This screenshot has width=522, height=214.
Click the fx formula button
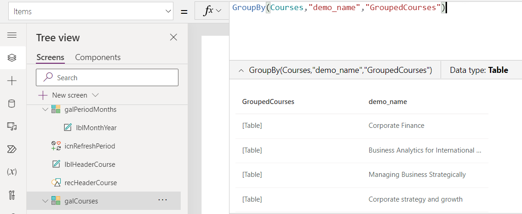[212, 11]
